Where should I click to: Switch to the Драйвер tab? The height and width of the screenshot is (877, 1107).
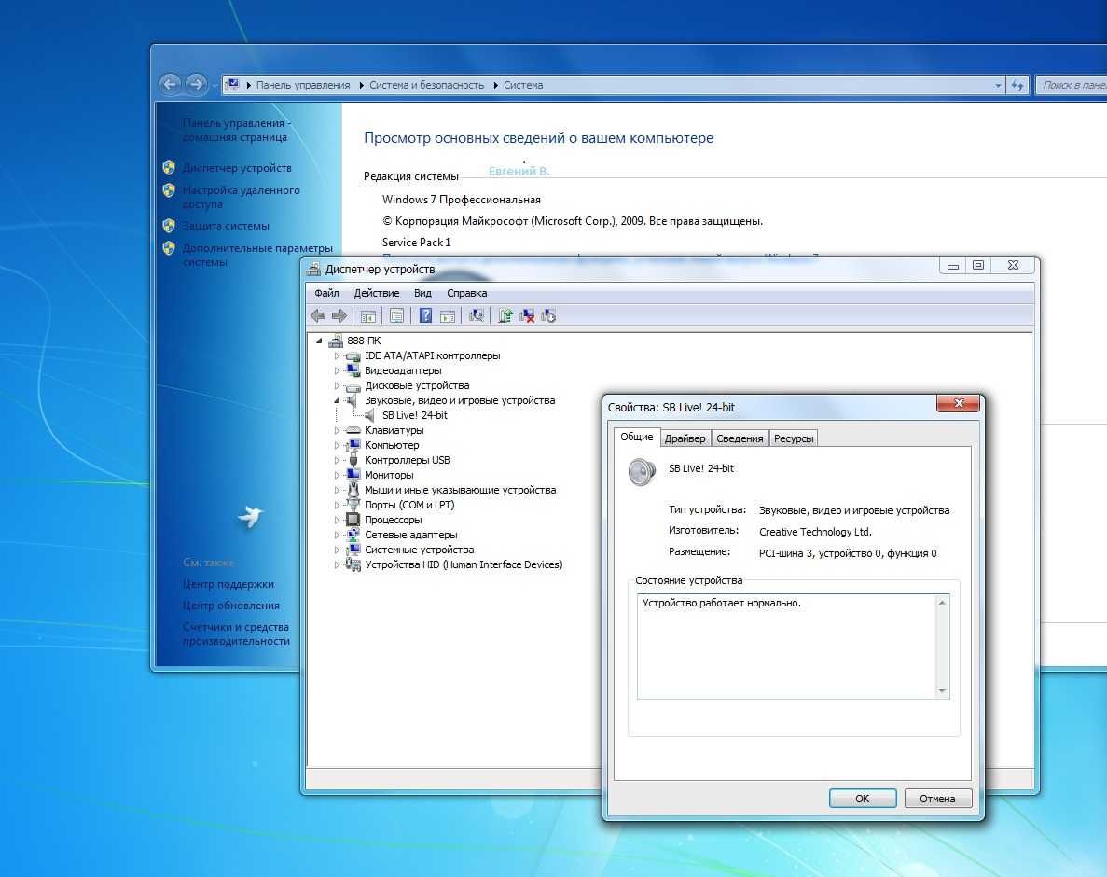pos(685,438)
